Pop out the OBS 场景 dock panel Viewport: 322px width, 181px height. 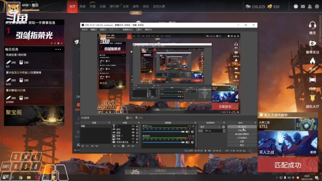point(109,123)
